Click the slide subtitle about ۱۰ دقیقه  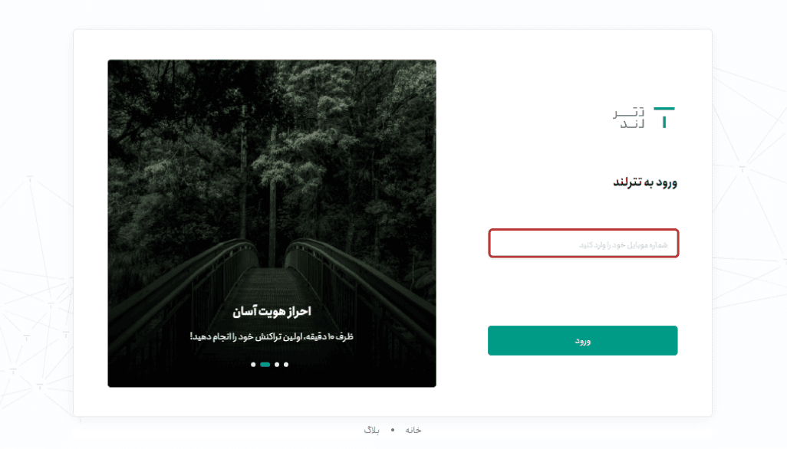point(272,336)
